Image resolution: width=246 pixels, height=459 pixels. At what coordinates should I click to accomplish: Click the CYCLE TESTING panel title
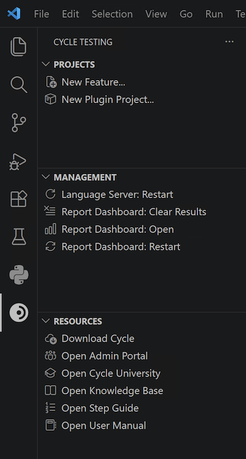[x=83, y=42]
